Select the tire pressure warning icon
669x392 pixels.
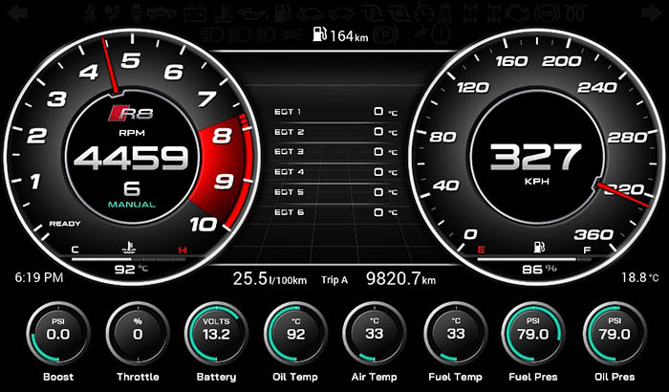tap(441, 34)
